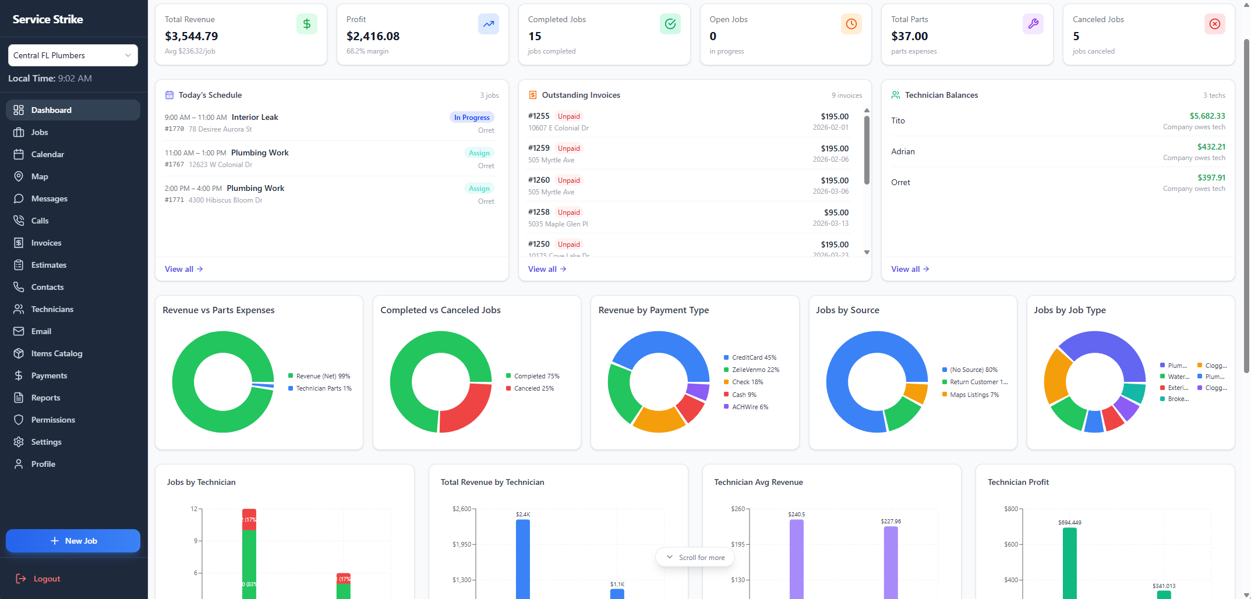
Task: View all Outstanding Invoices
Action: coord(547,269)
